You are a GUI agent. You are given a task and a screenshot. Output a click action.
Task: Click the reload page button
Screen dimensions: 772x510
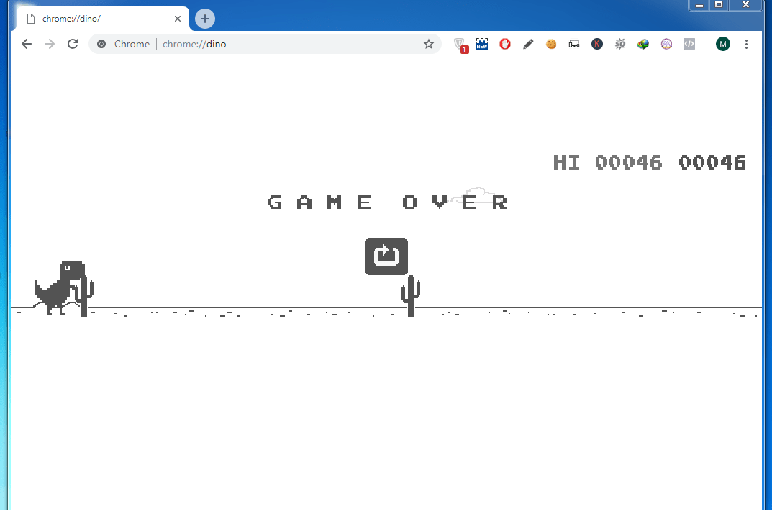72,44
